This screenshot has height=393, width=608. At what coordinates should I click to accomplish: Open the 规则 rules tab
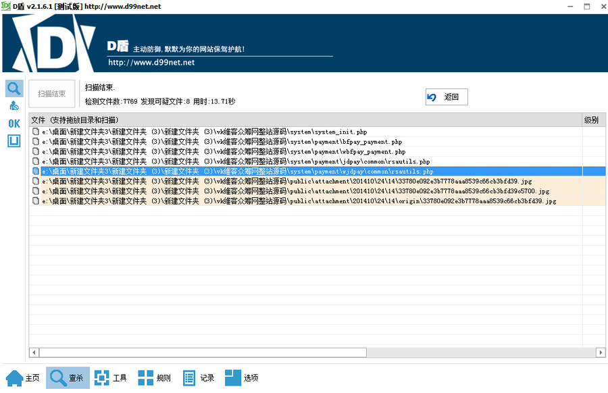point(154,378)
